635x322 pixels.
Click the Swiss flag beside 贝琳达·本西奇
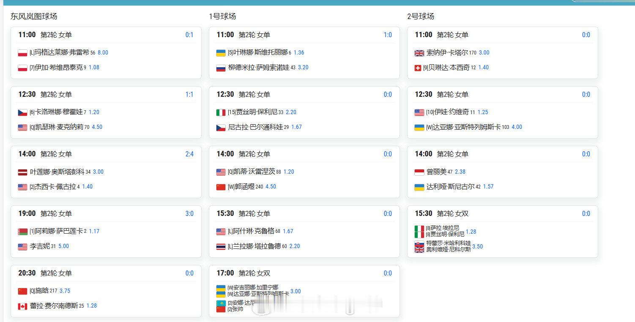pyautogui.click(x=418, y=68)
